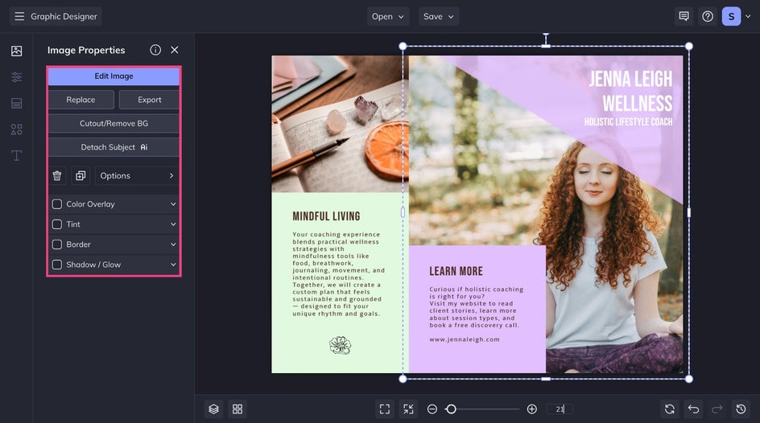Open the Graphic Designer hamburger menu
760x423 pixels.
coord(19,16)
